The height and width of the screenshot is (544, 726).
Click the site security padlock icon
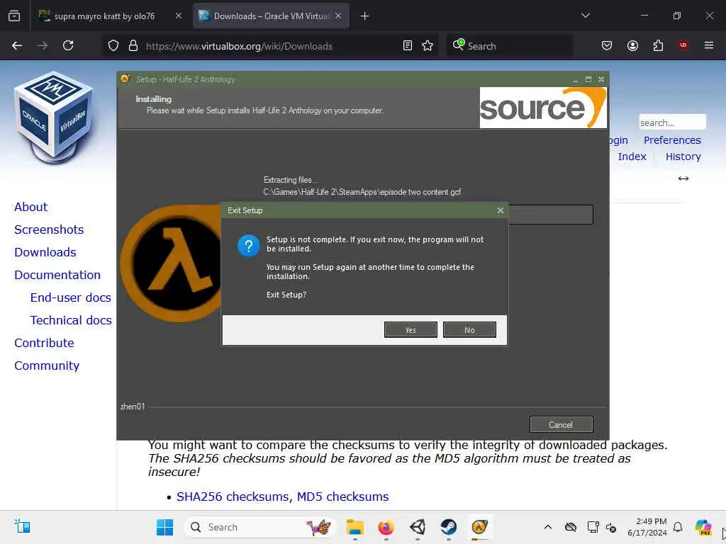tap(133, 46)
